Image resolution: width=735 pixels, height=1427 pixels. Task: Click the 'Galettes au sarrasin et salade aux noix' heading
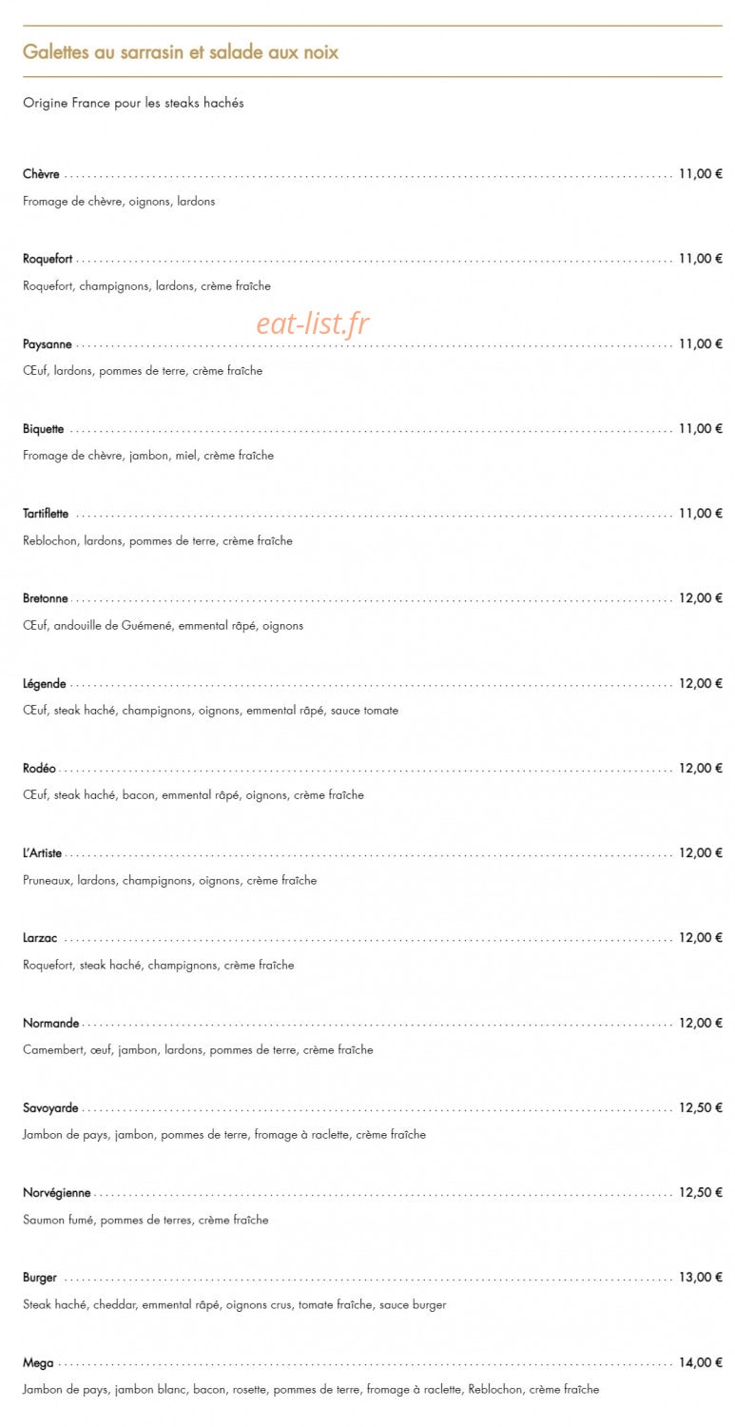pyautogui.click(x=181, y=51)
